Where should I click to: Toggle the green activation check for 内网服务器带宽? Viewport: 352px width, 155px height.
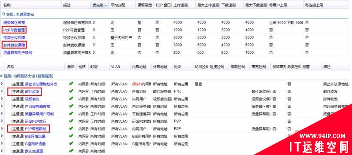(71, 106)
